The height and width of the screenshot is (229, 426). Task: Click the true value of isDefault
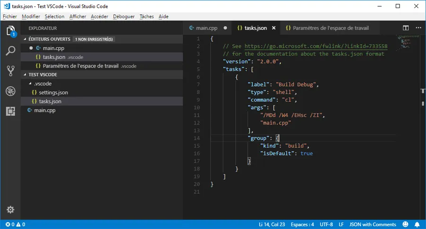click(306, 153)
